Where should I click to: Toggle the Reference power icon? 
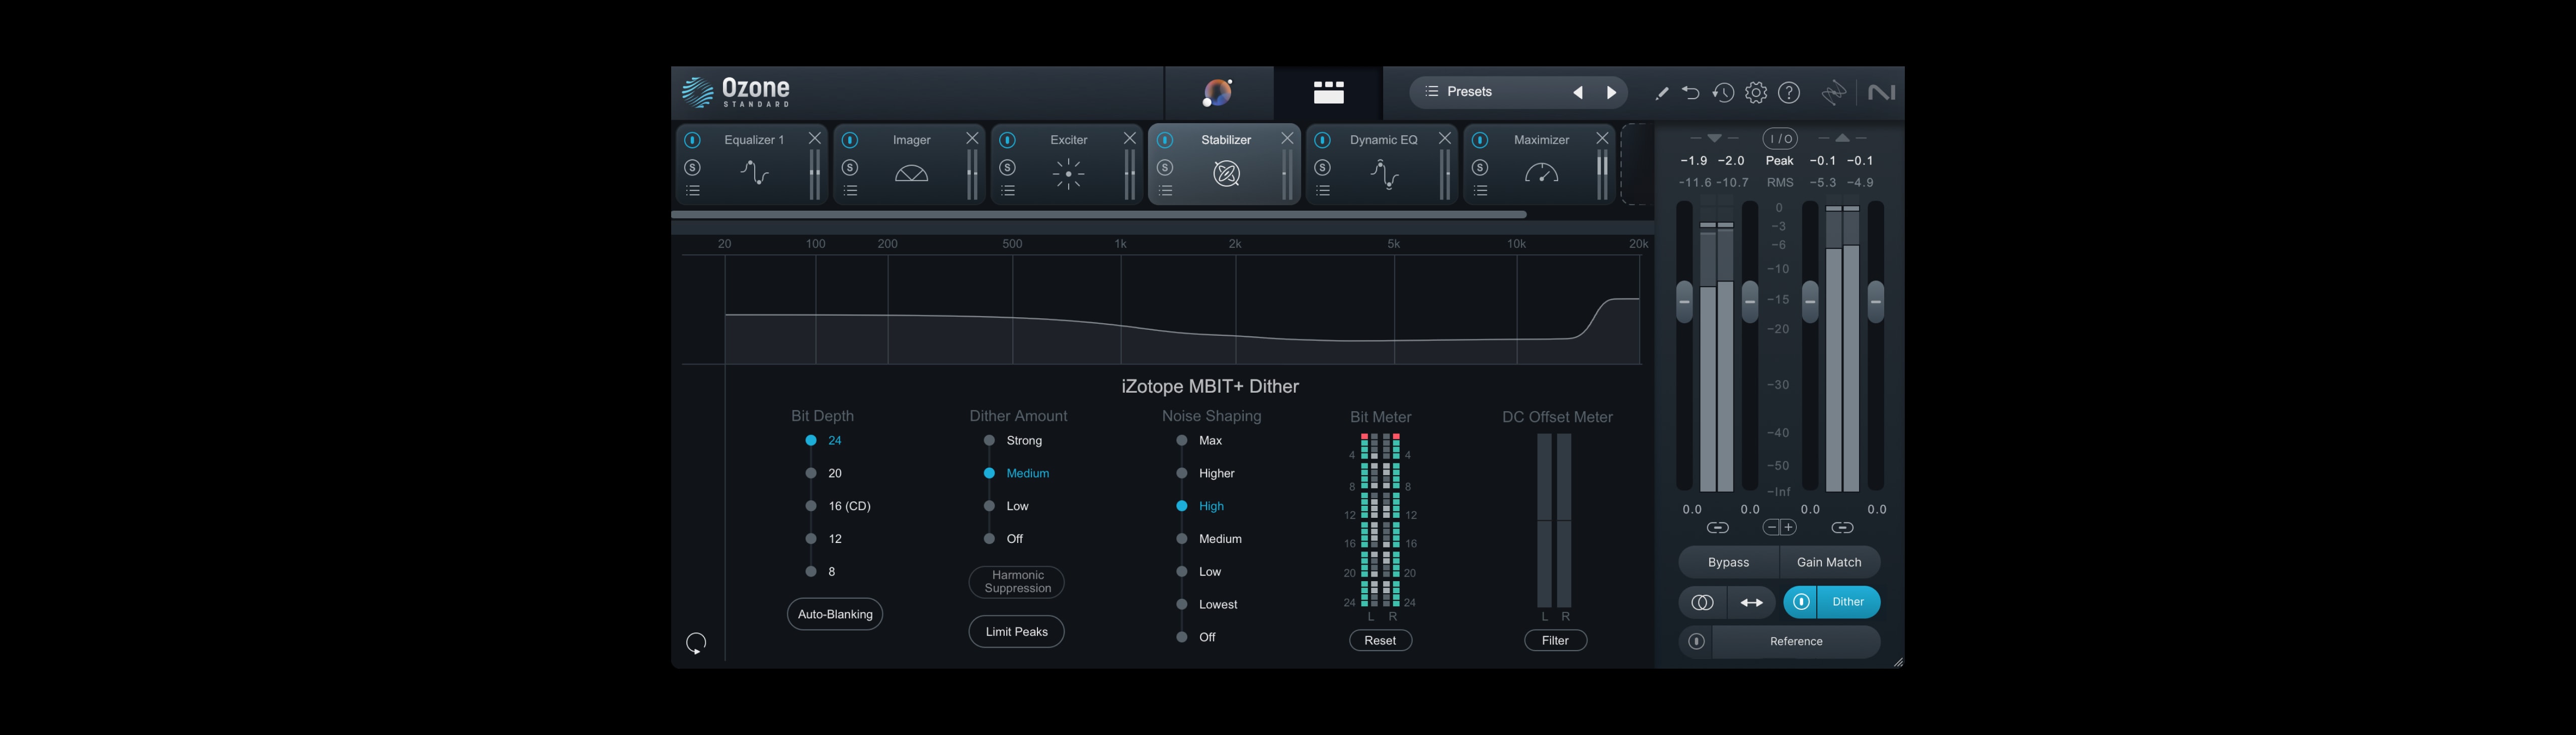[x=1696, y=641]
